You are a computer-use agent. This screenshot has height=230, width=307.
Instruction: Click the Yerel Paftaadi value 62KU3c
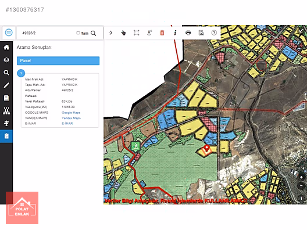(67, 101)
